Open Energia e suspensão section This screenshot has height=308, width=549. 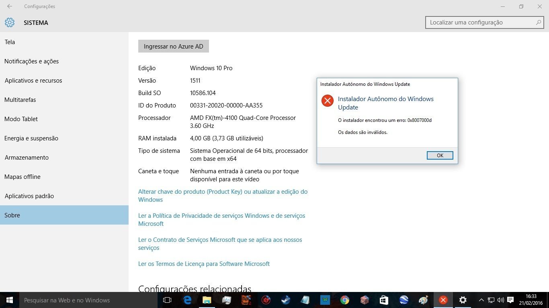[x=64, y=138]
